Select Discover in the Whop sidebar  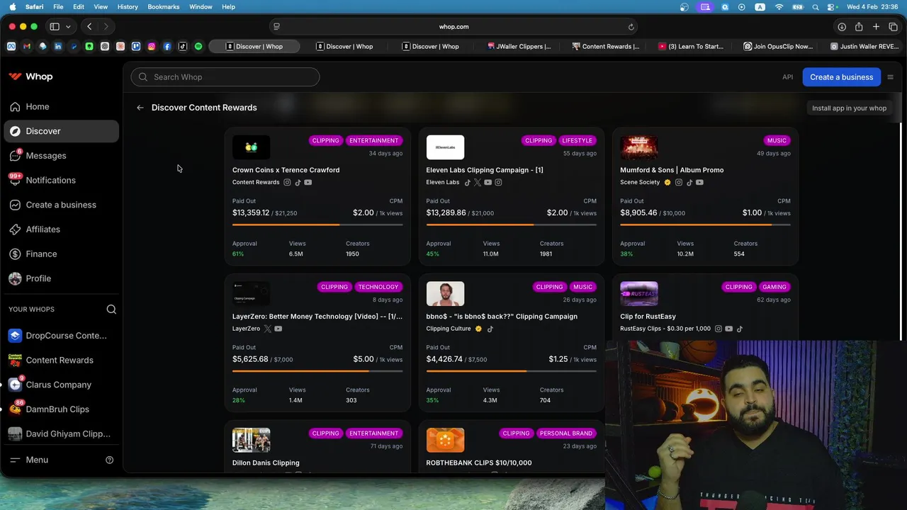pyautogui.click(x=60, y=131)
